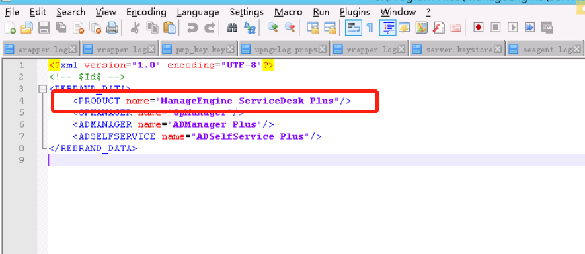Screen dimensions: 585x254
Task: Click the Close document icon
Action: click(x=79, y=28)
